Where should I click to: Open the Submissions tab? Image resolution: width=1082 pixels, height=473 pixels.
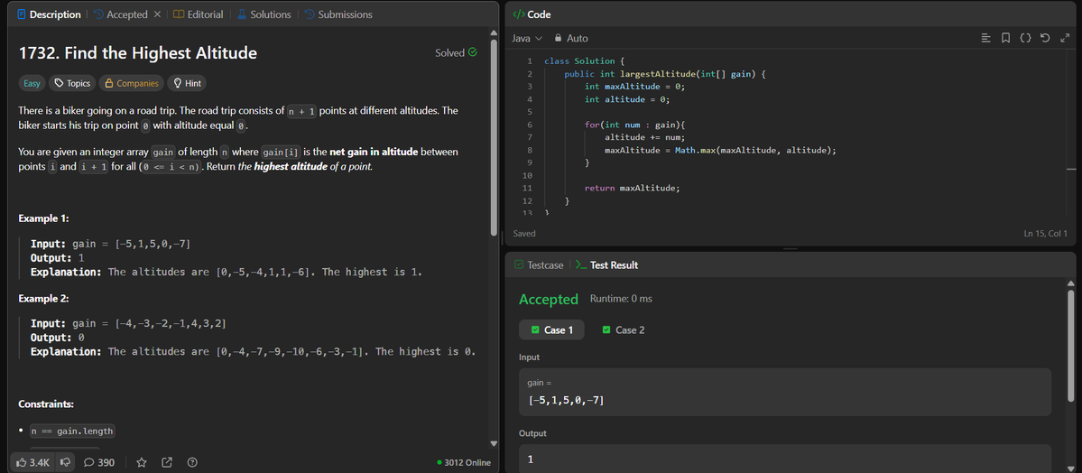(338, 14)
